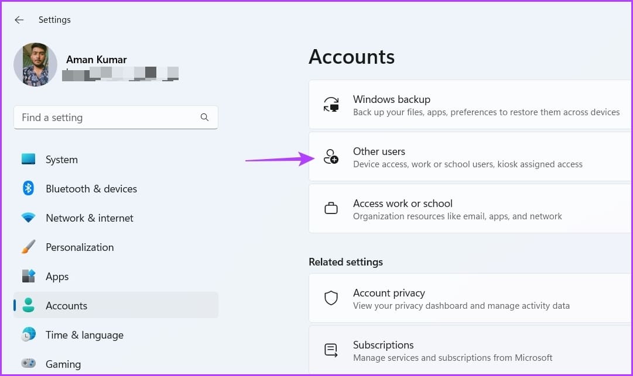The image size is (633, 376).
Task: Click the Windows backup sync icon
Action: point(331,104)
